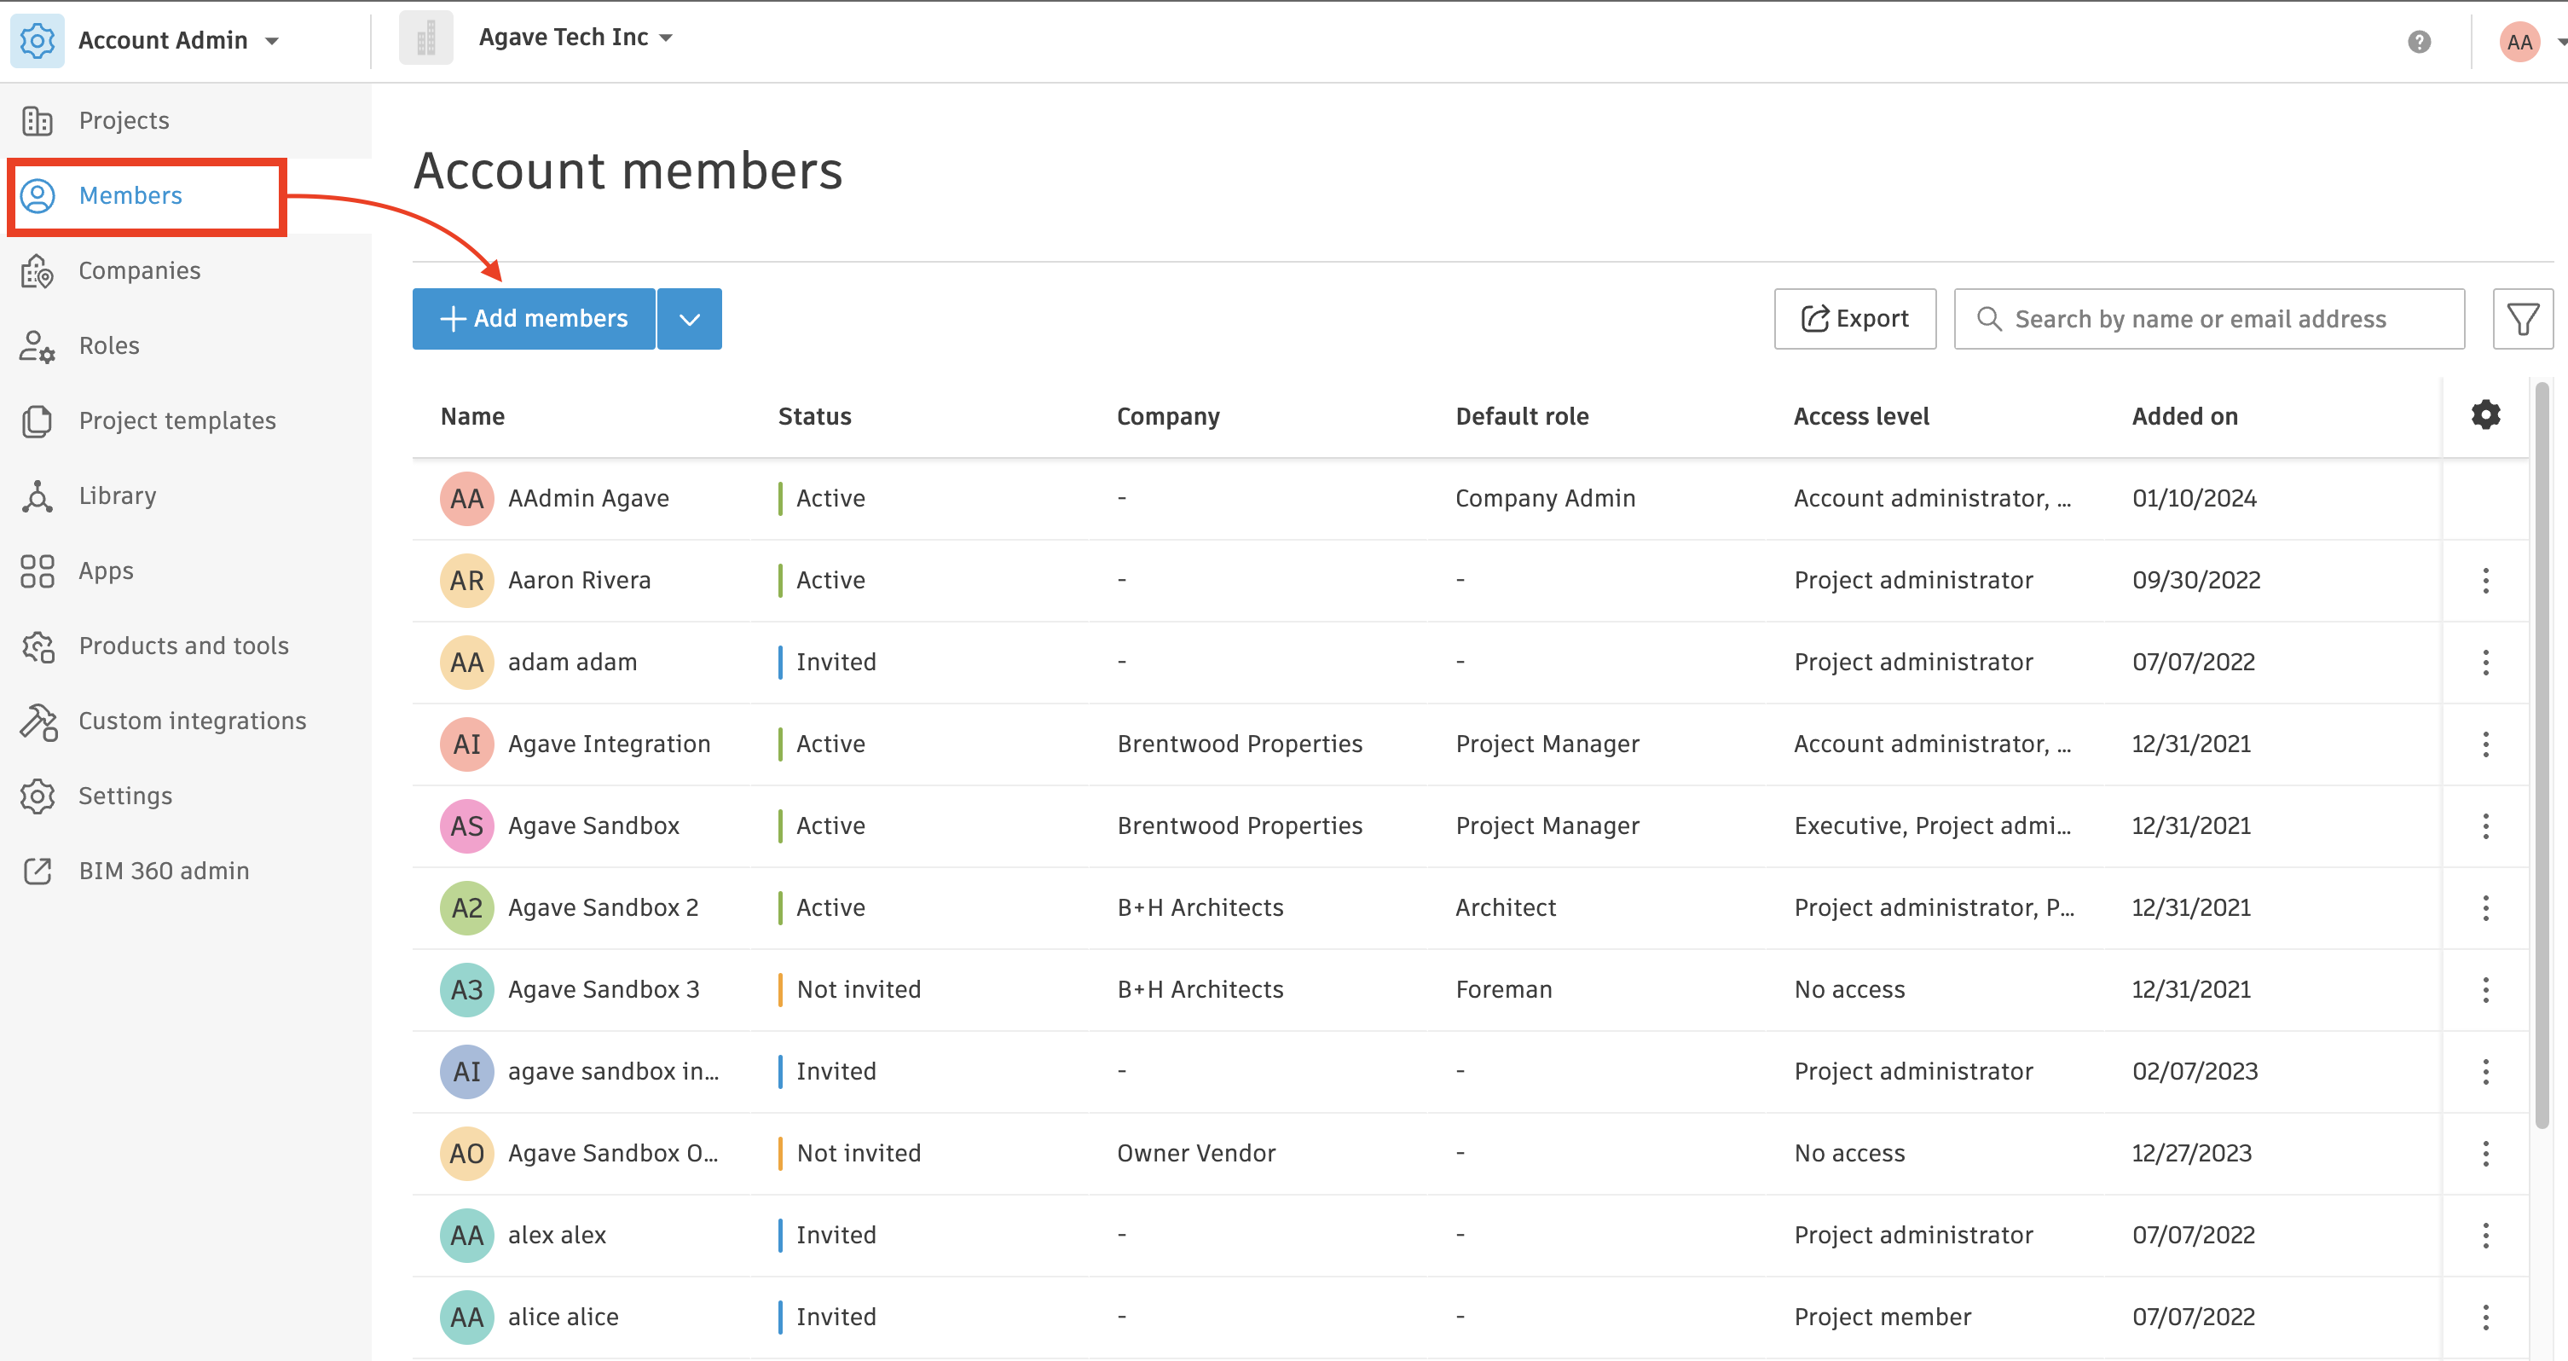Click Owner Vendor company cell

[x=1196, y=1154]
